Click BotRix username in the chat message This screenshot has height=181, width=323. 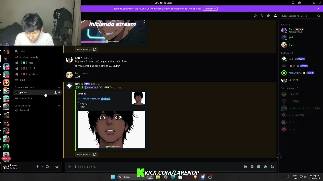[79, 84]
